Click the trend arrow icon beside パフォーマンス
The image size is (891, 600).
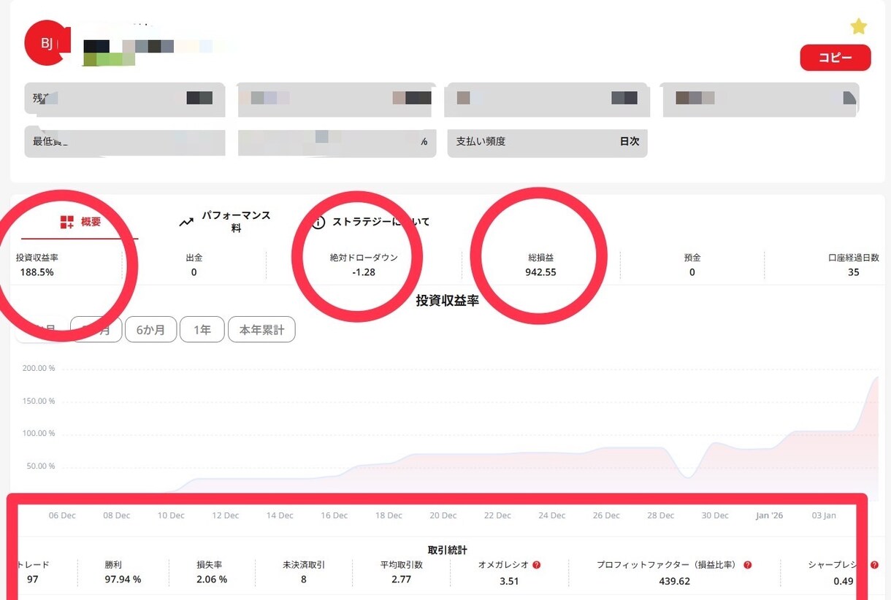pos(186,222)
